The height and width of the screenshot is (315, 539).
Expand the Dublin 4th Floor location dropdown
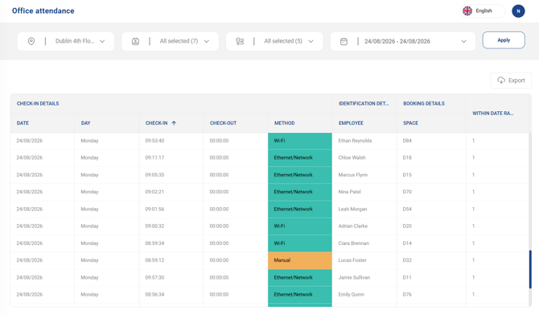[66, 41]
